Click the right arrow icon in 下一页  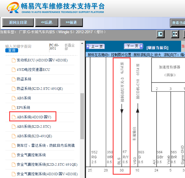tap(141, 46)
